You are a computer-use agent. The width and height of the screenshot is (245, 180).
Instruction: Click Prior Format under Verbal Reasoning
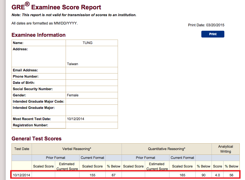tap(55, 158)
